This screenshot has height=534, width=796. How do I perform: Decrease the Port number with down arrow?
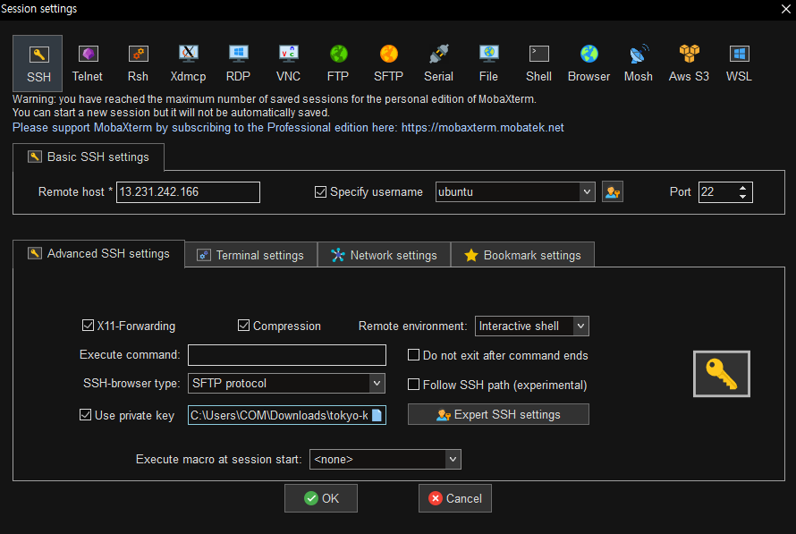click(x=742, y=197)
